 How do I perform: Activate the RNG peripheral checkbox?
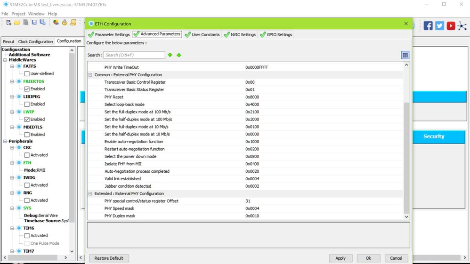tap(27, 200)
